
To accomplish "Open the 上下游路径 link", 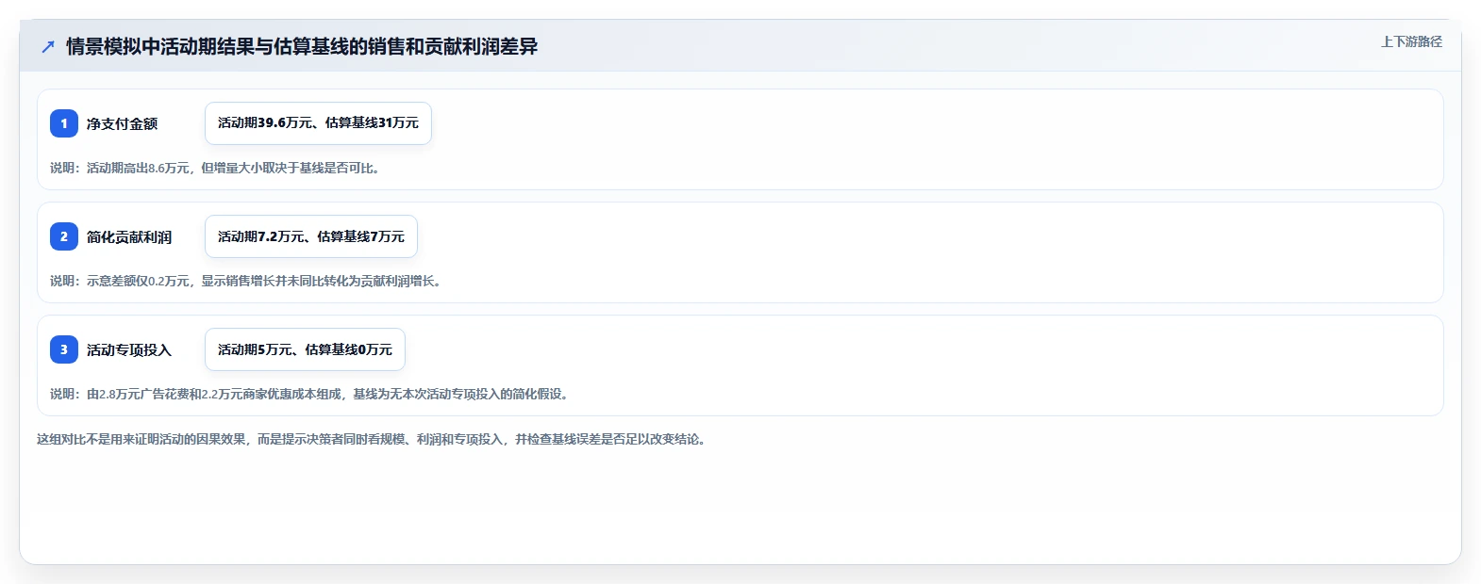I will [x=1411, y=41].
